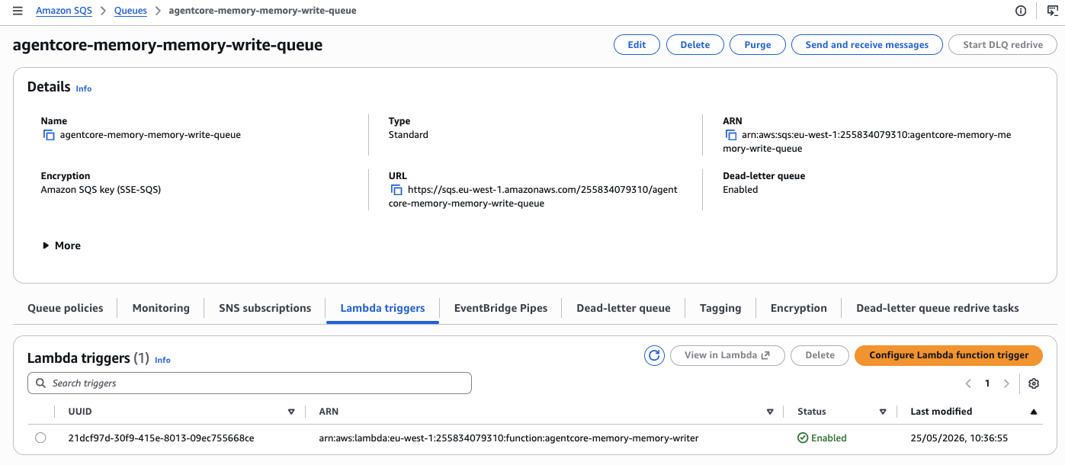Click View in Lambda button
This screenshot has height=465, width=1065.
[x=727, y=355]
